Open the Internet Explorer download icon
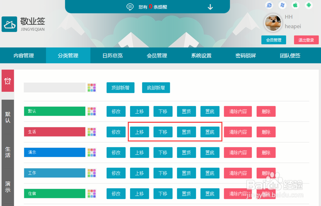Viewport: 321px width, 206px height. (269, 5)
